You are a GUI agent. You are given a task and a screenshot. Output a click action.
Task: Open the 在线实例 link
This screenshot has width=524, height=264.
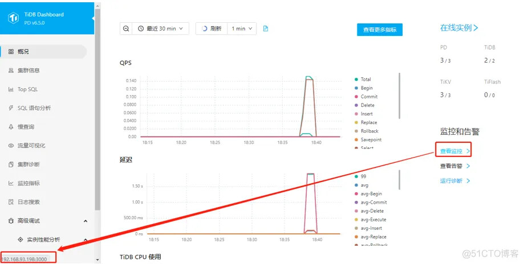point(459,28)
